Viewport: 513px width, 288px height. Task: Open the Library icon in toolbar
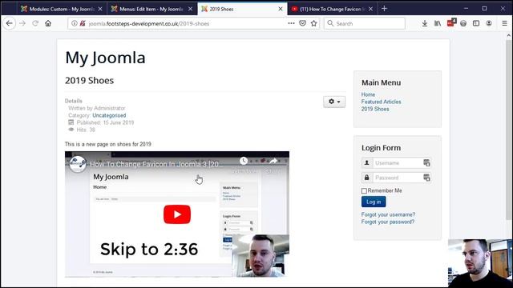tap(438, 23)
